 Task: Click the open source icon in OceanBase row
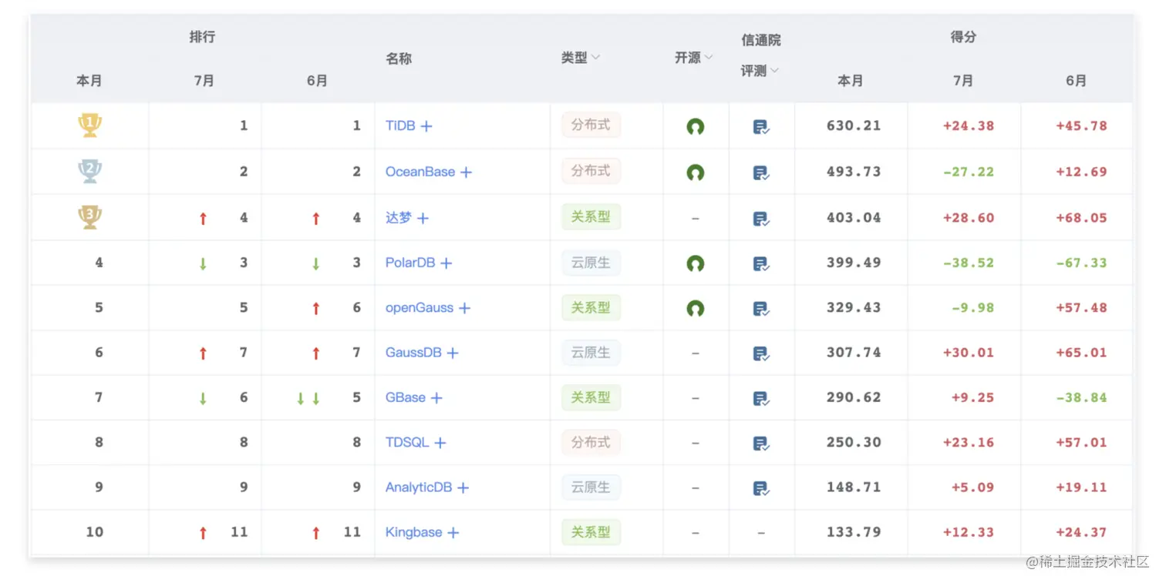[x=696, y=172]
